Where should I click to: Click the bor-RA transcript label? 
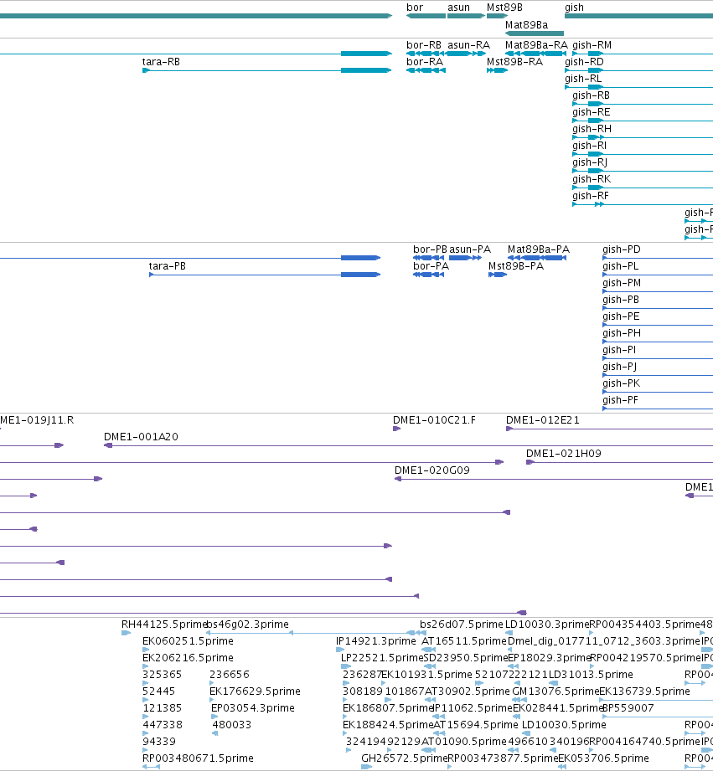[425, 61]
